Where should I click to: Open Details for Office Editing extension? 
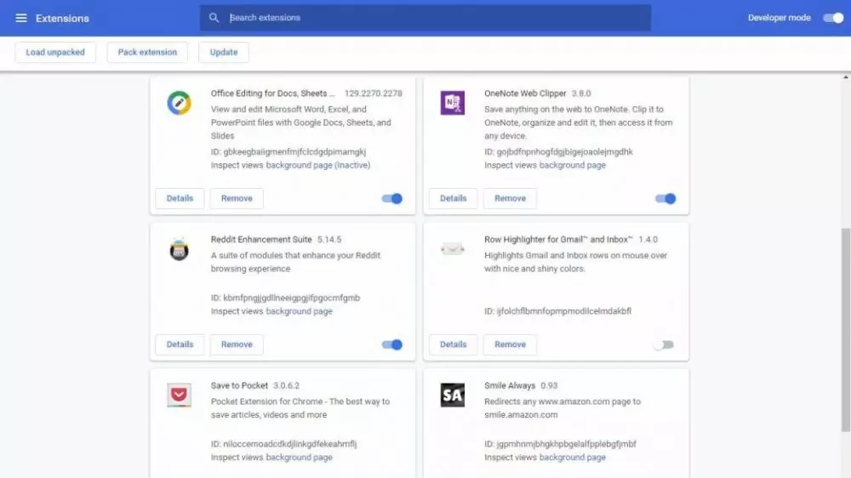[x=180, y=198]
